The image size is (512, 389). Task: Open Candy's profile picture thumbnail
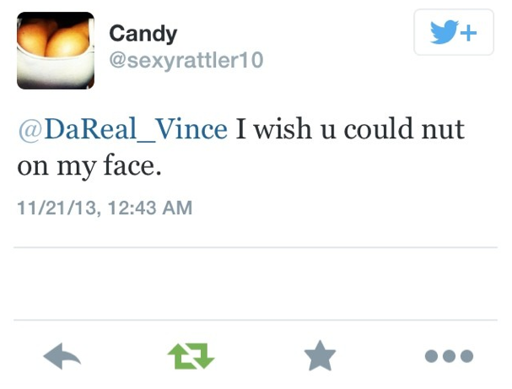[56, 51]
